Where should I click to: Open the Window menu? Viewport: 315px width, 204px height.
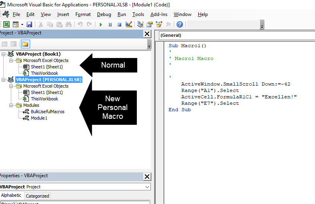(x=183, y=14)
